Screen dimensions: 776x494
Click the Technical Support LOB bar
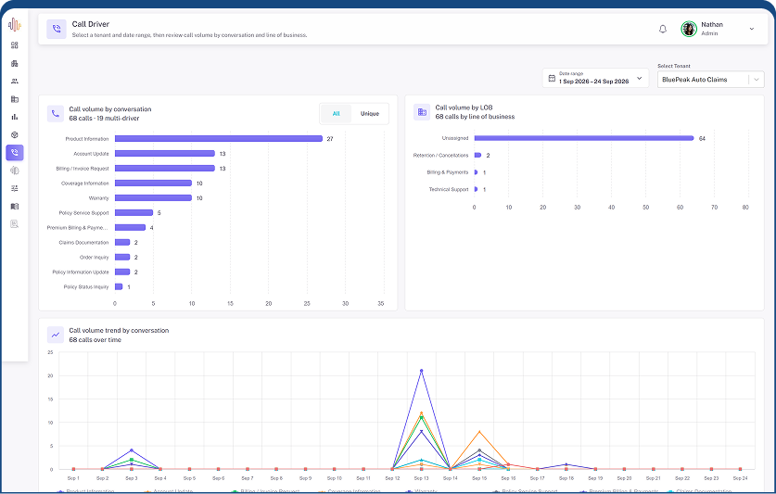point(477,189)
